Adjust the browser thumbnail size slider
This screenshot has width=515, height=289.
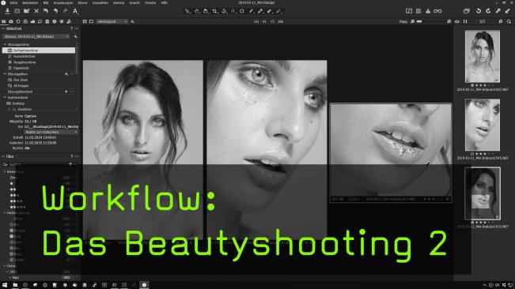coord(430,21)
